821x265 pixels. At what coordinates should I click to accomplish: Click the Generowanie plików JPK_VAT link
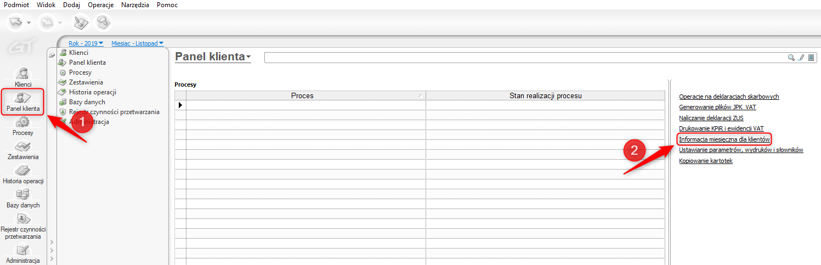click(x=717, y=107)
